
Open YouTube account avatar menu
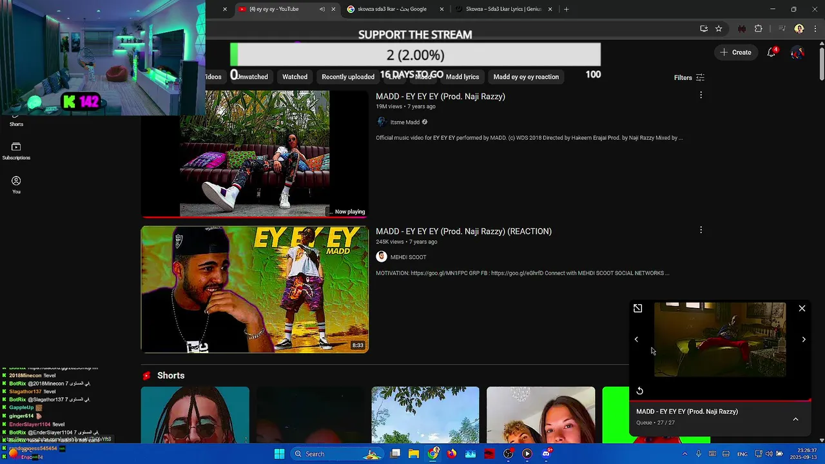pyautogui.click(x=797, y=52)
